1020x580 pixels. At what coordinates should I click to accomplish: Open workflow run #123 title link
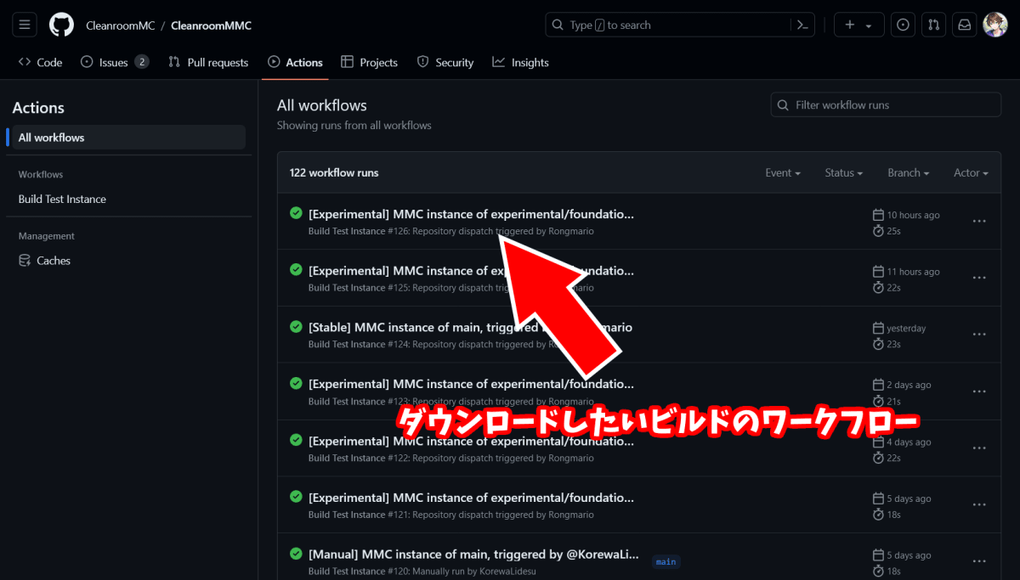point(471,384)
